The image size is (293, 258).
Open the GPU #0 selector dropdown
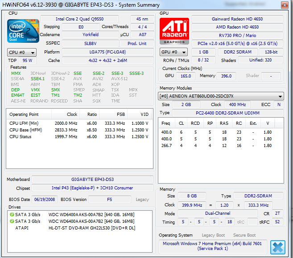173,52
